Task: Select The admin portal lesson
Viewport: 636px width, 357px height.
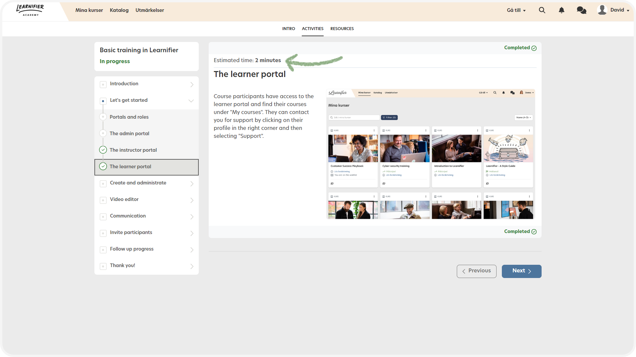Action: point(130,134)
